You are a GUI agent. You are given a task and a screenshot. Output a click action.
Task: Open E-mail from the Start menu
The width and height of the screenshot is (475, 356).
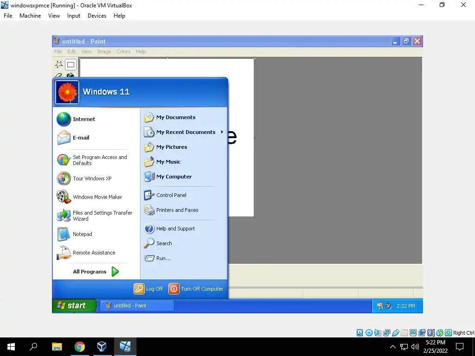[73, 138]
